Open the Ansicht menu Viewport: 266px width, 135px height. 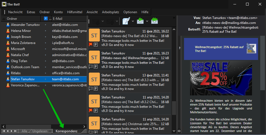pos(92,12)
